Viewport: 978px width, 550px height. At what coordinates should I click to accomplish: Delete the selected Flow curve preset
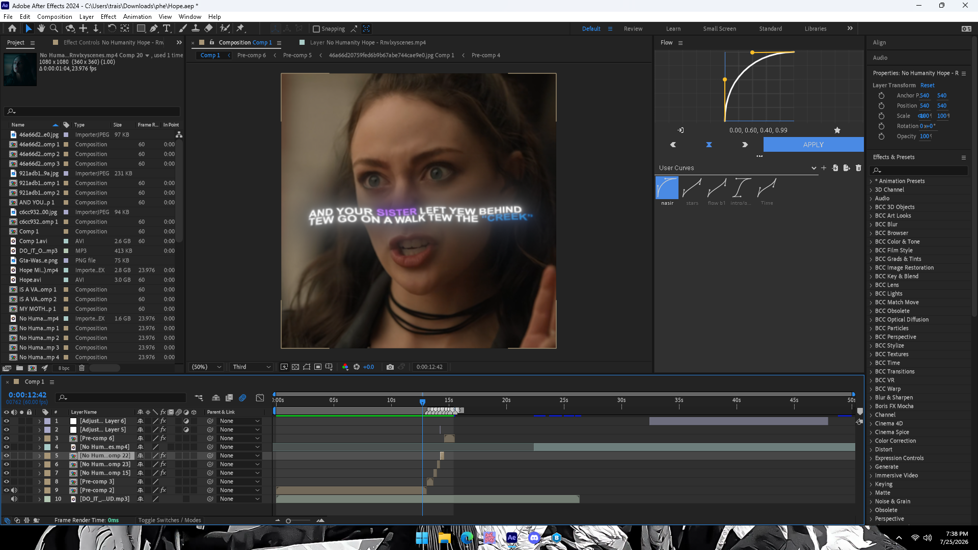pos(858,168)
